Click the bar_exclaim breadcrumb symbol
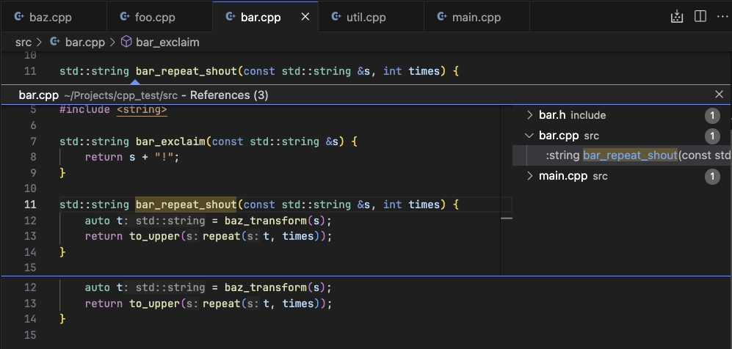The width and height of the screenshot is (732, 349). coord(167,43)
